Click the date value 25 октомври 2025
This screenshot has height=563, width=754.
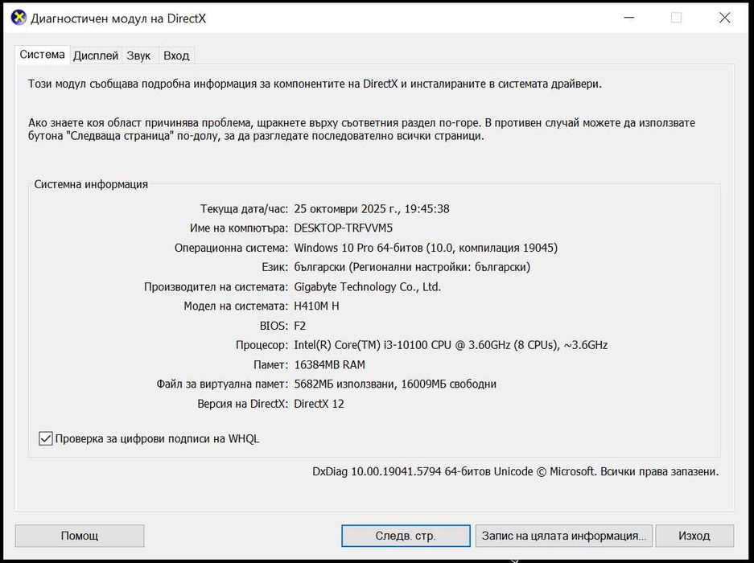click(x=372, y=208)
